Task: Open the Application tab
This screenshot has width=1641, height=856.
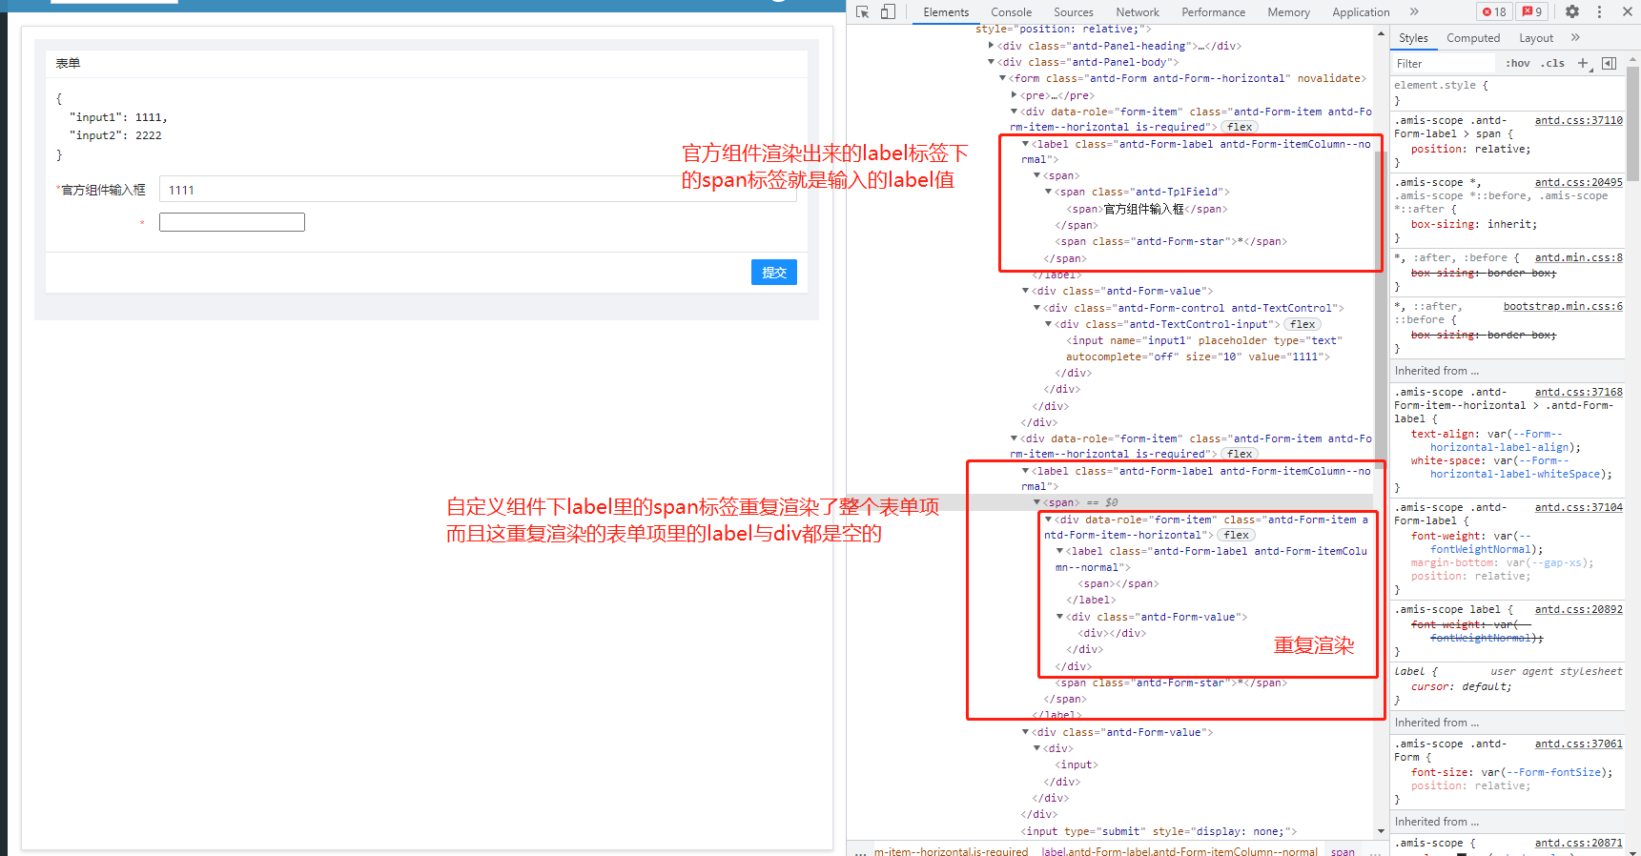Action: click(1361, 12)
